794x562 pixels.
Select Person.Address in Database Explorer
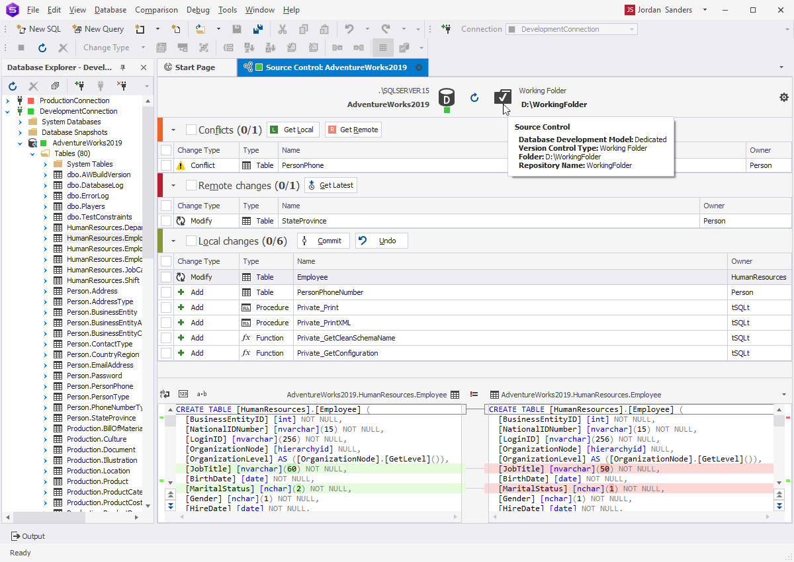[92, 291]
